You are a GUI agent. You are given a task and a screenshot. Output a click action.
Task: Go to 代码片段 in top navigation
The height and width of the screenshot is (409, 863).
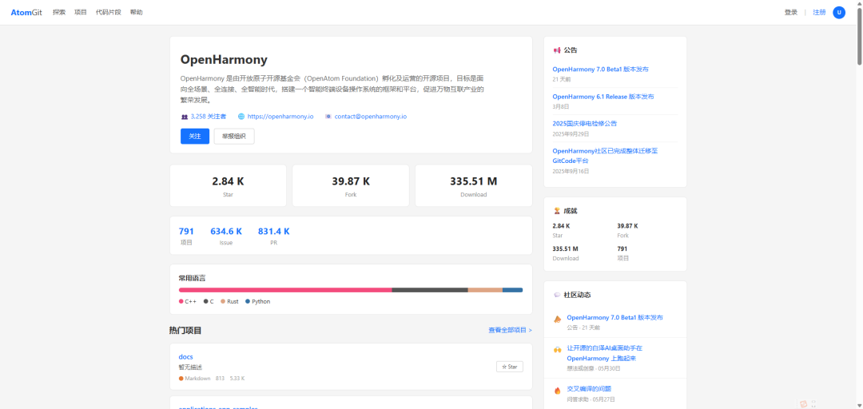pyautogui.click(x=109, y=12)
